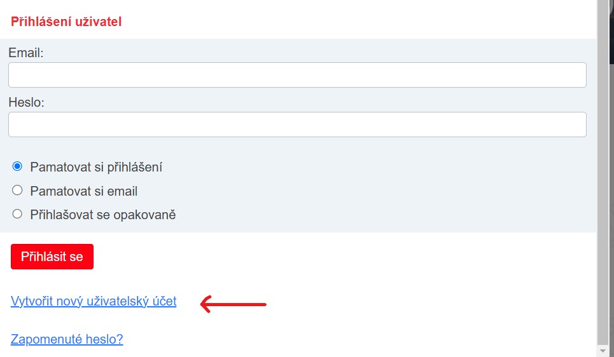Click the "Pamatovat si email" label text
The width and height of the screenshot is (614, 357).
point(83,191)
